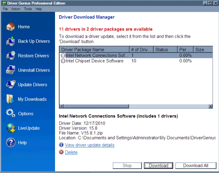Open the File menu
The width and height of the screenshot is (219, 173).
click(5, 9)
